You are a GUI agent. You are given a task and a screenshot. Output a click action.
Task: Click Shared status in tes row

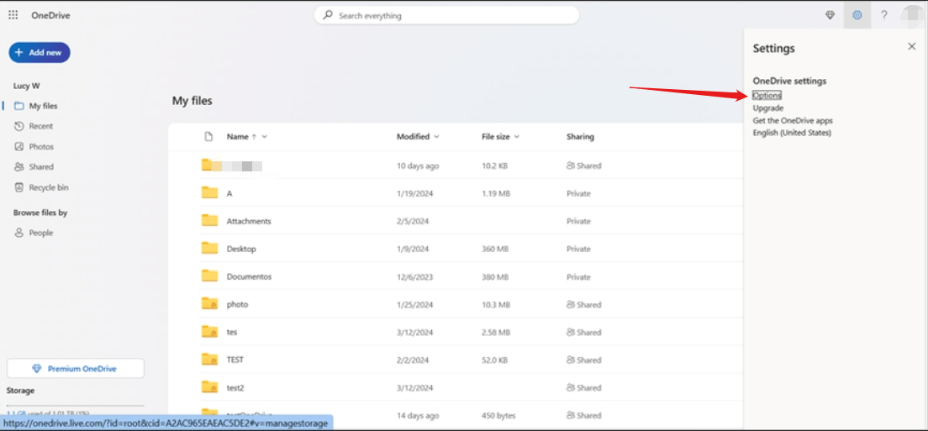coord(583,332)
